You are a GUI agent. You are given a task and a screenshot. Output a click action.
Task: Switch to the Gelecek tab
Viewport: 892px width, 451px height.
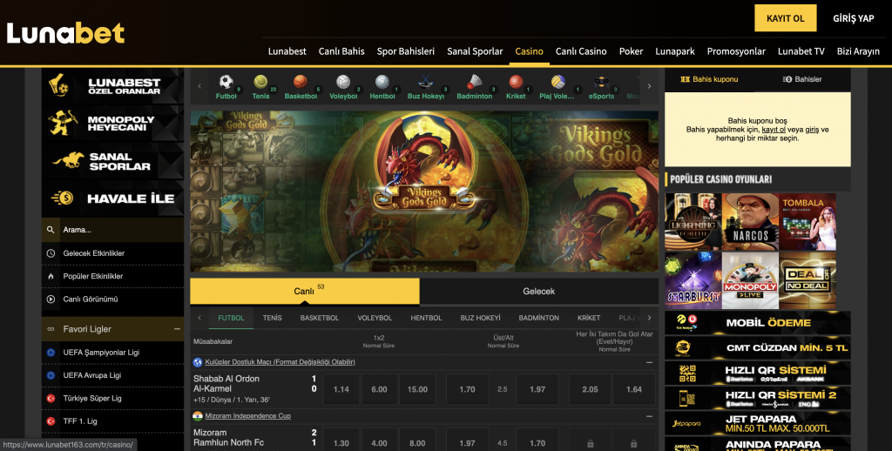538,291
